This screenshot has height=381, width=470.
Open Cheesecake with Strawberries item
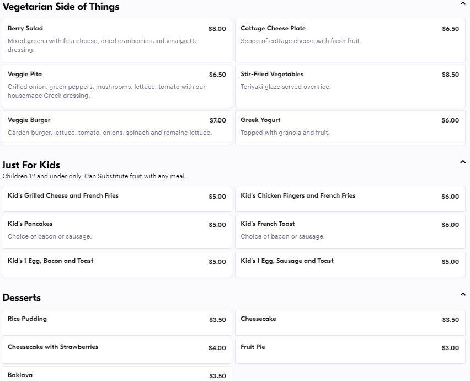(117, 350)
